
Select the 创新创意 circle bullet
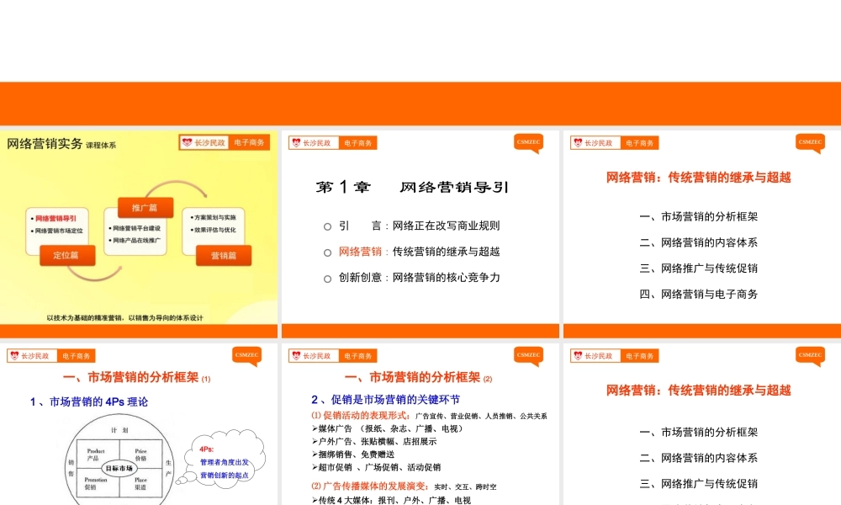327,278
